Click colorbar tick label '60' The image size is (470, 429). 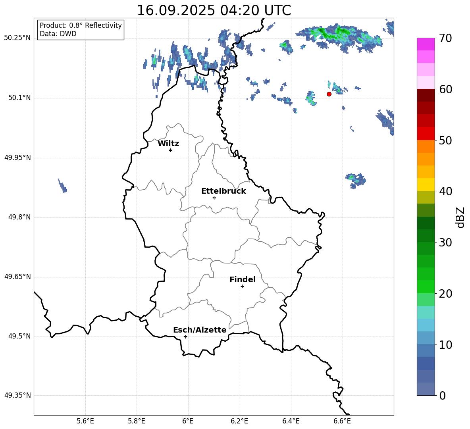click(x=445, y=89)
